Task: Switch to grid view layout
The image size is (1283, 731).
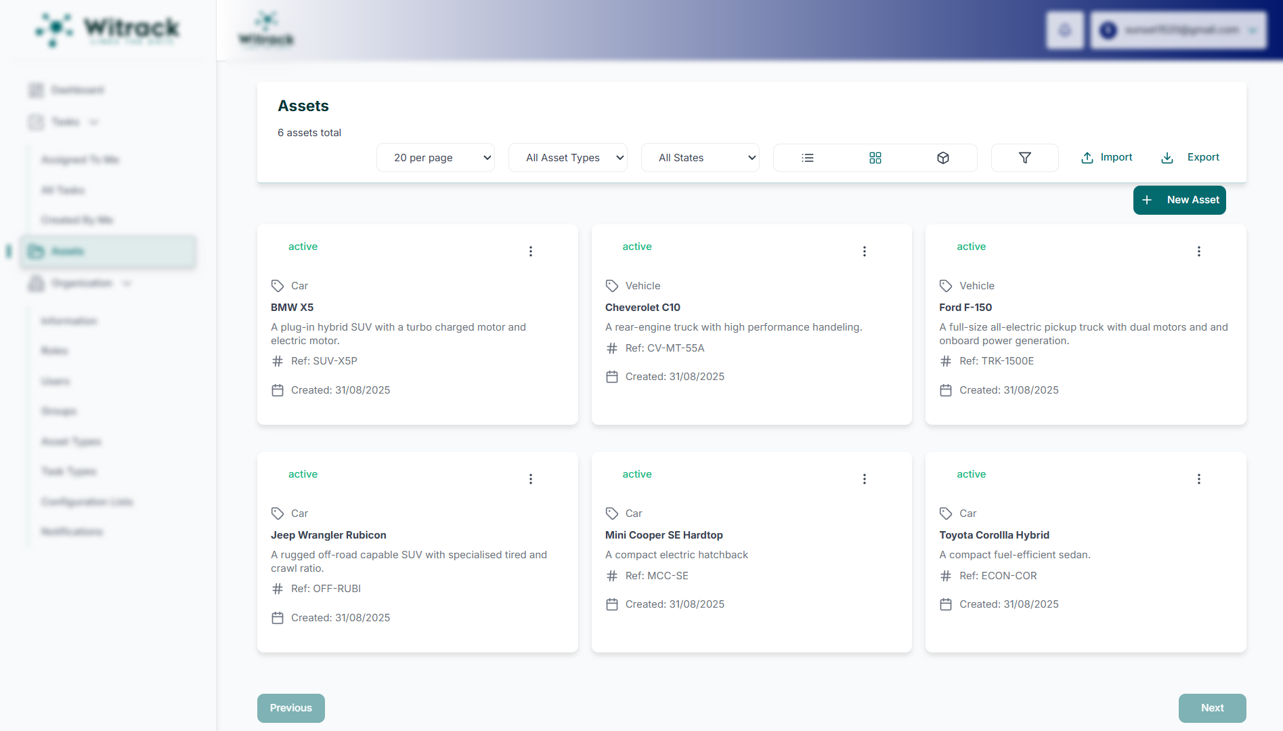Action: point(875,158)
